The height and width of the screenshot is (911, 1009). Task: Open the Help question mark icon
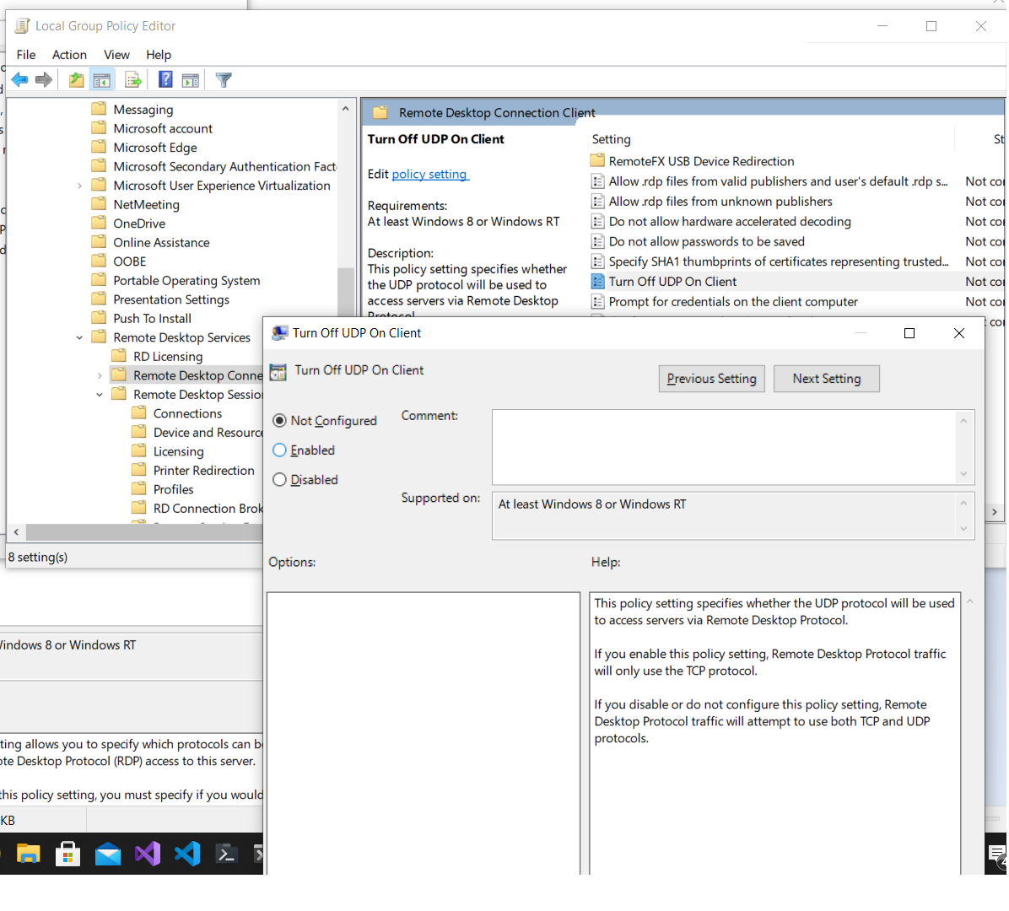165,79
